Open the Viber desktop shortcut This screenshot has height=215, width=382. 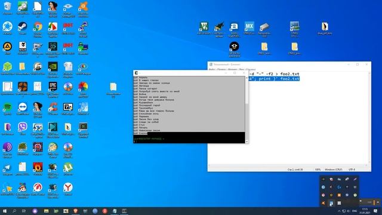pyautogui.click(x=23, y=128)
